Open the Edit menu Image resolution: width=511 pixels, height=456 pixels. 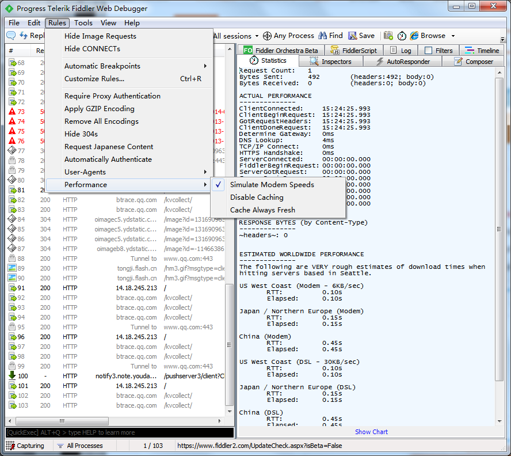[33, 23]
